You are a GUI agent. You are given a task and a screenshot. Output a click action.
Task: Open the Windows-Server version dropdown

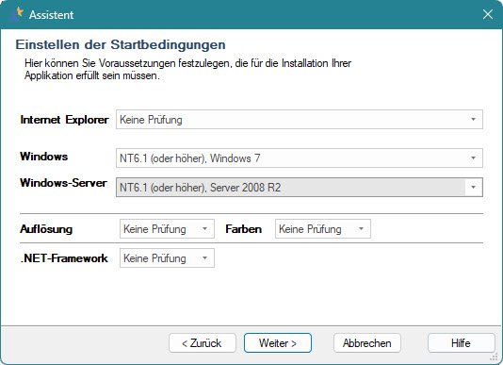pyautogui.click(x=299, y=188)
